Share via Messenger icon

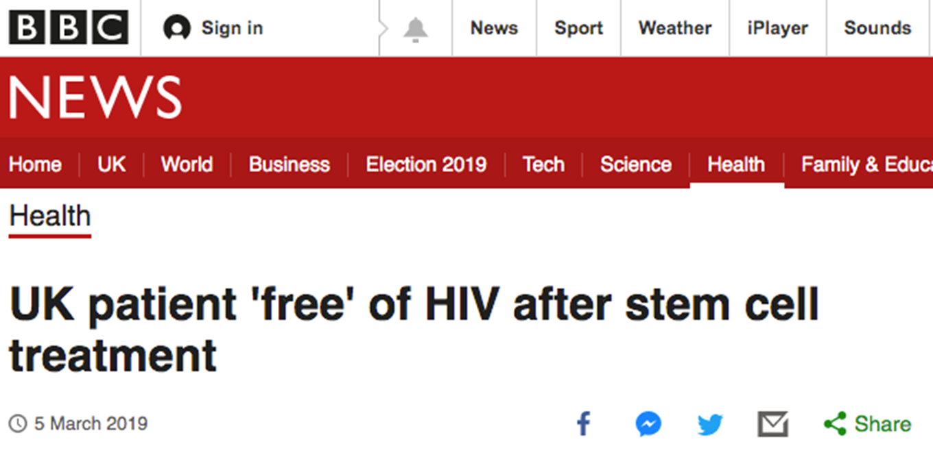pos(648,424)
